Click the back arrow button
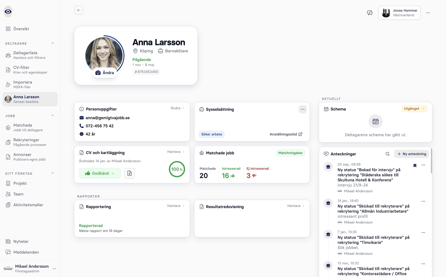 tap(79, 10)
